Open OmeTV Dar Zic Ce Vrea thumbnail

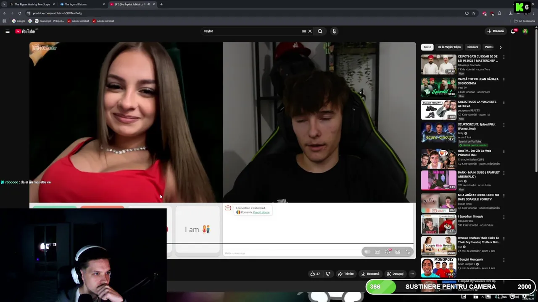pos(438,159)
